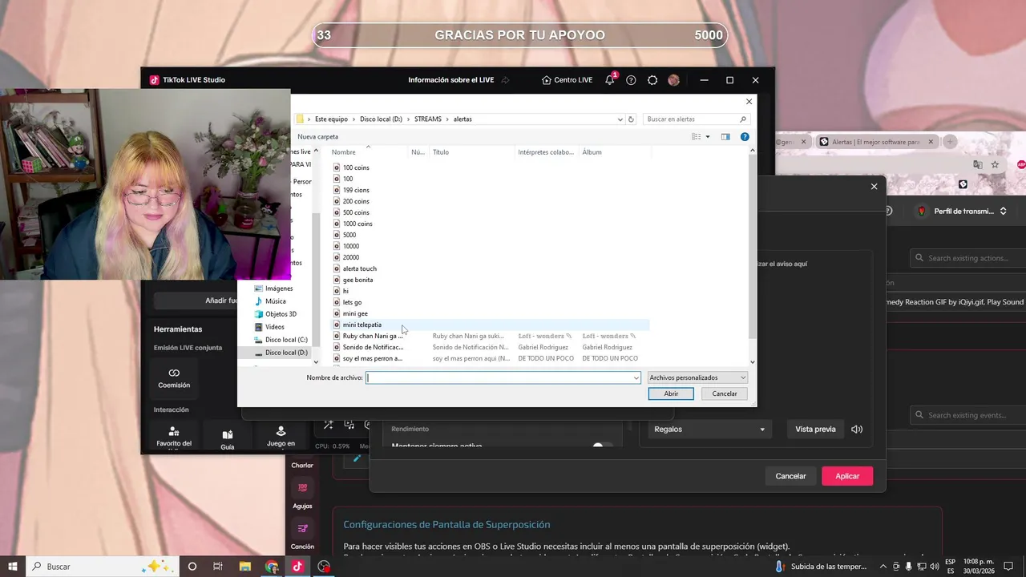Viewport: 1026px width, 577px height.
Task: Open Música in the navigation pane
Action: coord(275,301)
